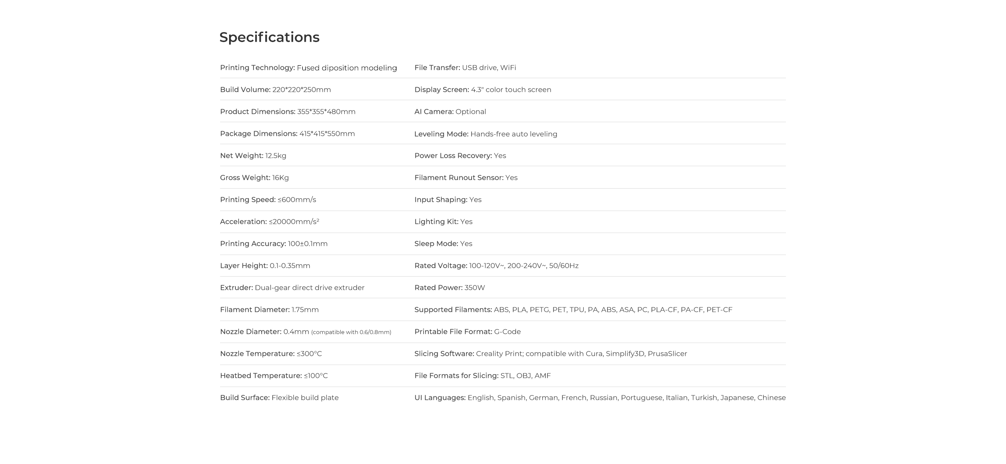Select the Build Volume 220*220*250mm text
Screen dimensions: 1006x464
[275, 90]
